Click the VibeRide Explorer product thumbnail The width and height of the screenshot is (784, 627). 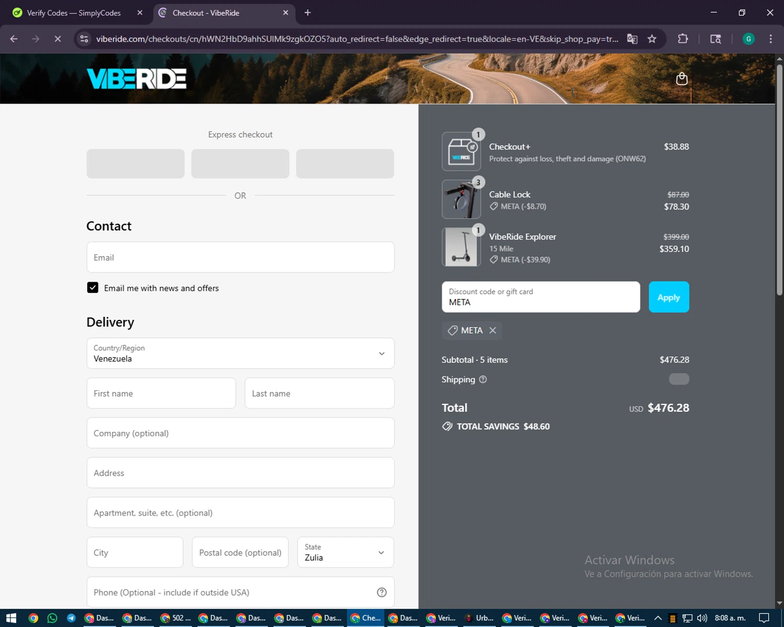coord(461,247)
